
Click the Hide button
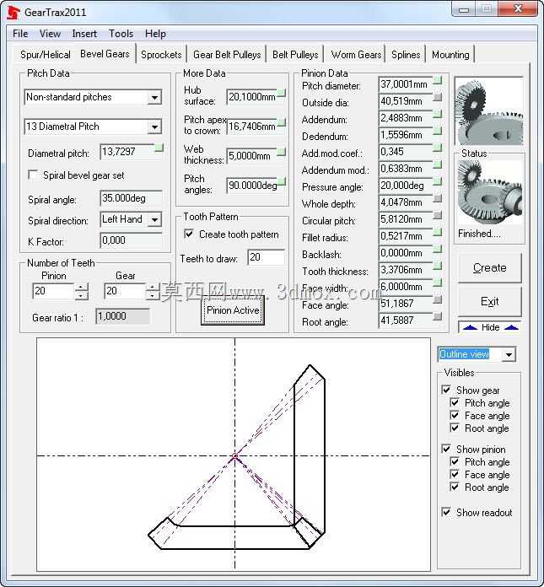[491, 327]
